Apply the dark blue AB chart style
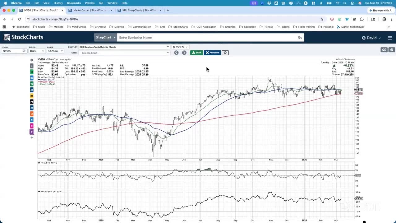This screenshot has height=223, width=396. click(x=32, y=90)
